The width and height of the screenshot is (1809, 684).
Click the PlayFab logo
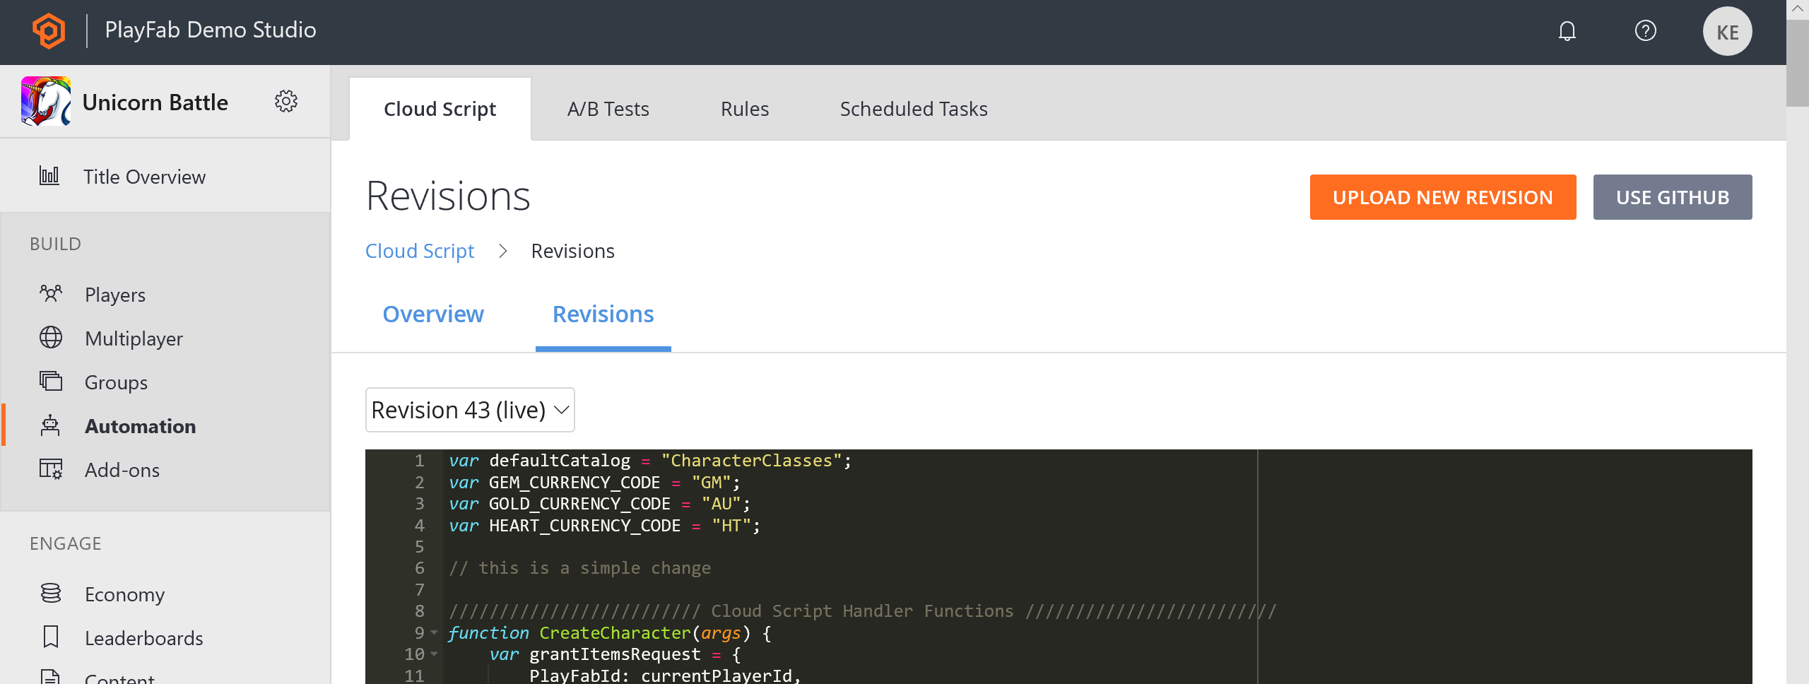48,30
